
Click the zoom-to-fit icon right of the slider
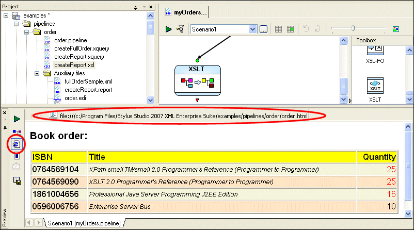396,29
